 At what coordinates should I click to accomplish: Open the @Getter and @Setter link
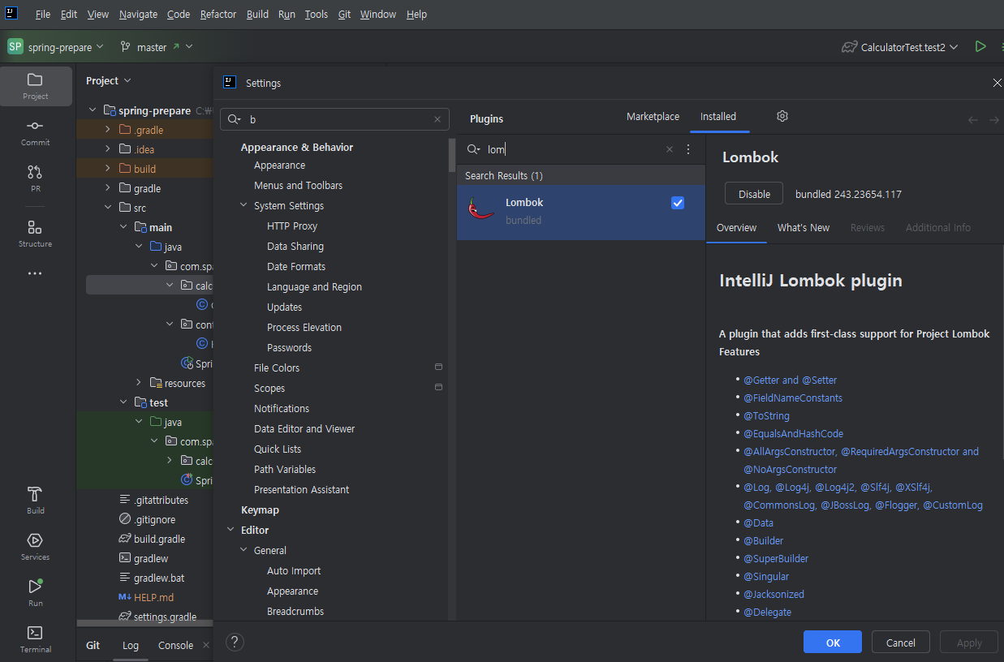pos(791,380)
